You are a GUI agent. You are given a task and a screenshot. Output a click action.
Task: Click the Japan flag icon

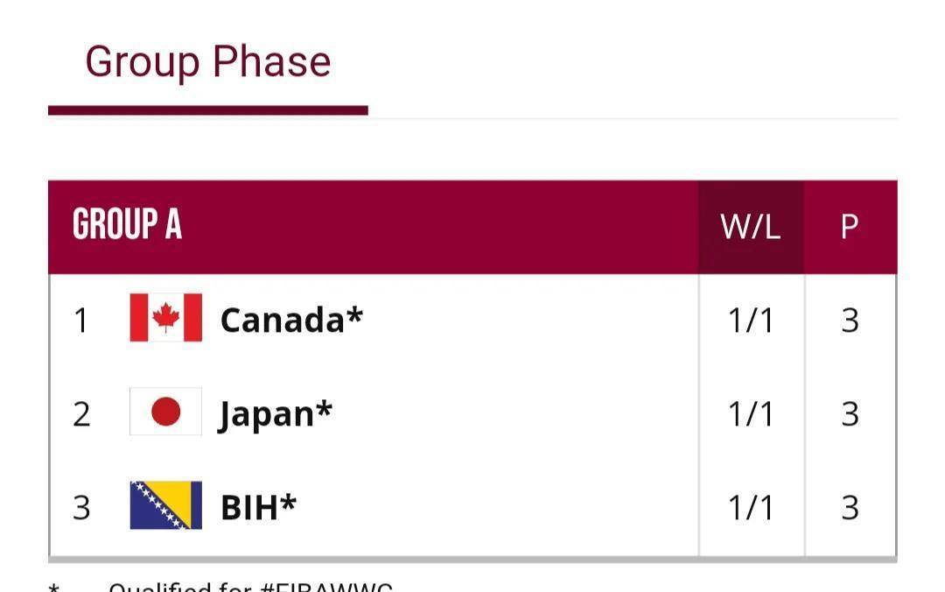coord(165,412)
